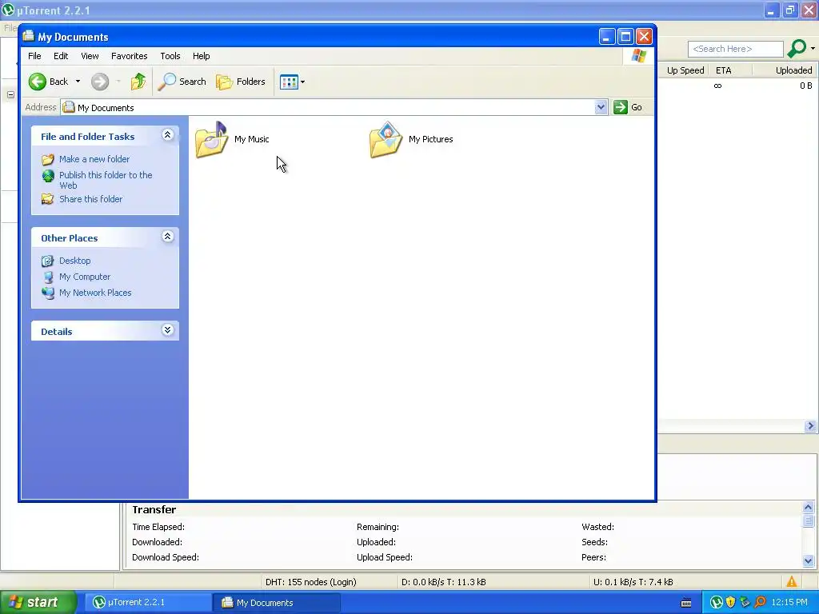
Task: Go to My Network Places link
Action: [x=95, y=293]
